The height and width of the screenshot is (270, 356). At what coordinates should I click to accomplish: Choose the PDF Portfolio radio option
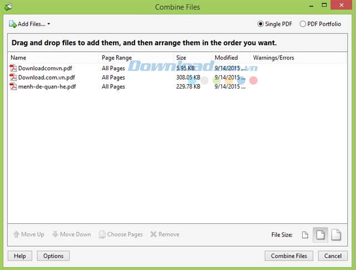click(x=303, y=24)
